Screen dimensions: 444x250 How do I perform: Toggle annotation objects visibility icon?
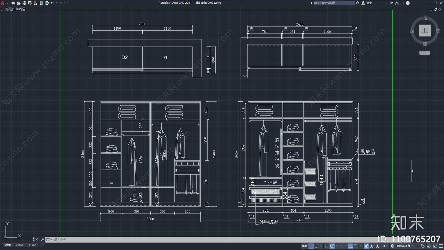pyautogui.click(x=366, y=246)
